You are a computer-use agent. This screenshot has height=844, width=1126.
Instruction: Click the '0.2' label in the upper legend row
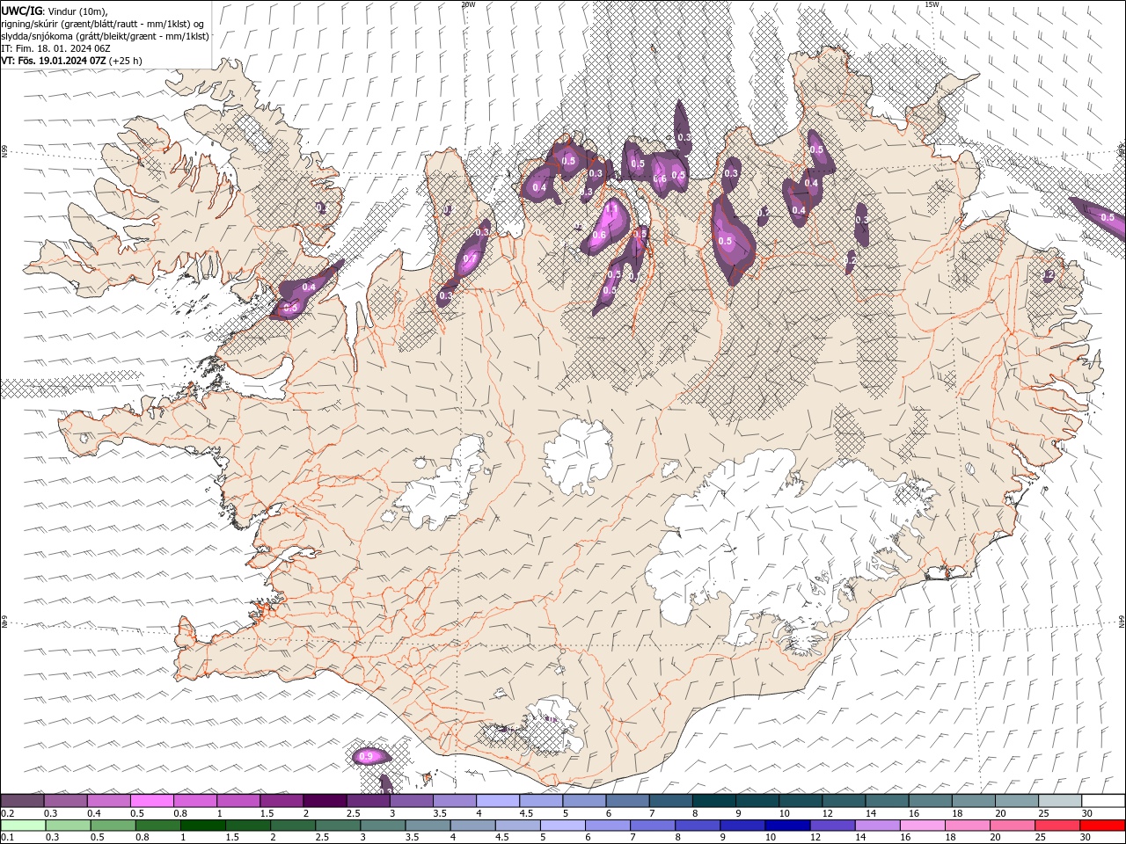(7, 813)
